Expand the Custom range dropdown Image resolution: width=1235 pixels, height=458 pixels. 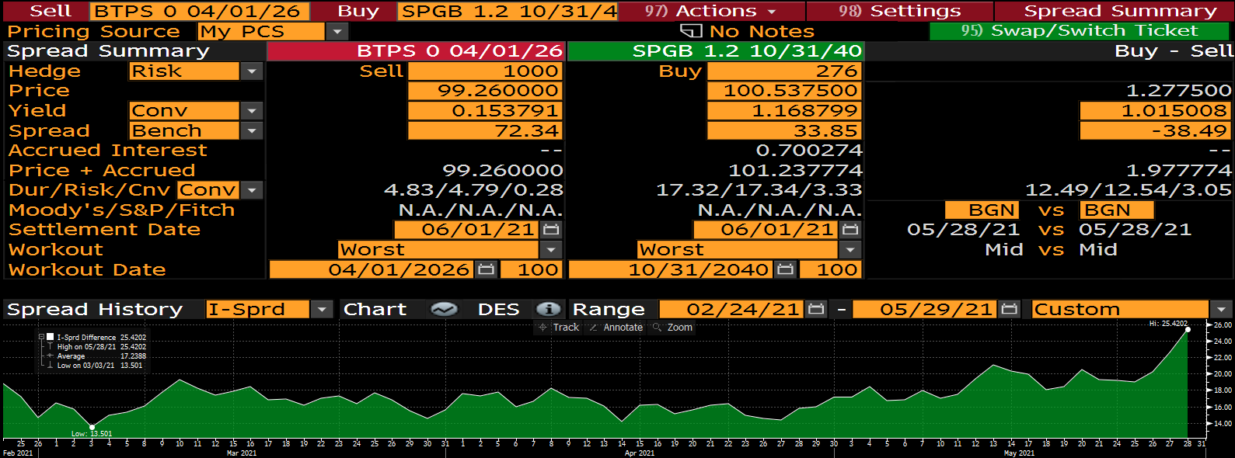point(1221,309)
